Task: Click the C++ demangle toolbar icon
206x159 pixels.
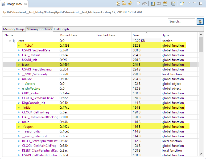Action: point(153,3)
